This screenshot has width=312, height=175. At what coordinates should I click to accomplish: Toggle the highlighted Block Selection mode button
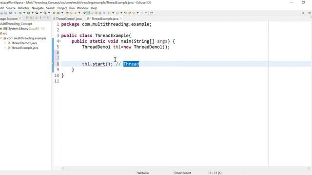88,13
